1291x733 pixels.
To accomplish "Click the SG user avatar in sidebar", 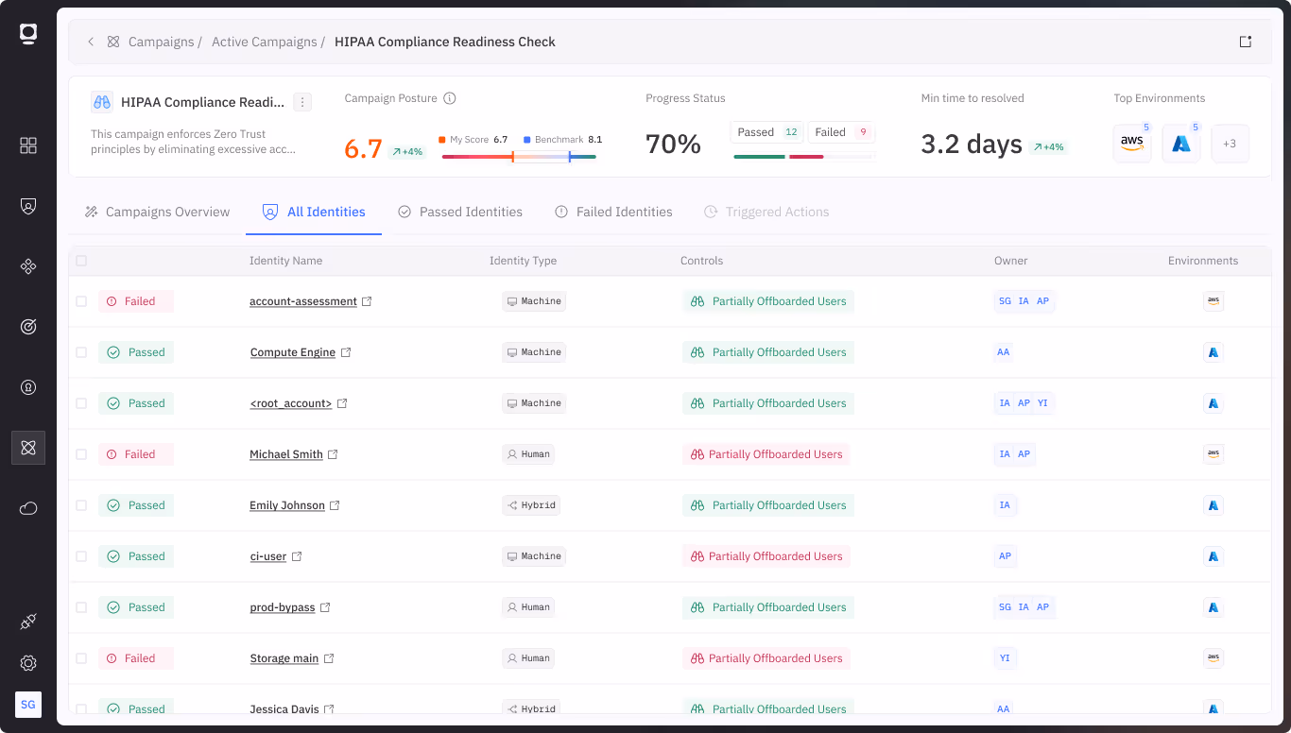I will click(28, 705).
